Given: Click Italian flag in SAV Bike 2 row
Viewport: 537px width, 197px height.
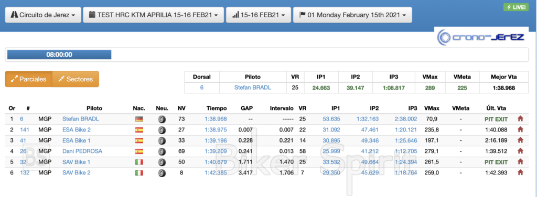Looking at the screenshot, I should [139, 173].
